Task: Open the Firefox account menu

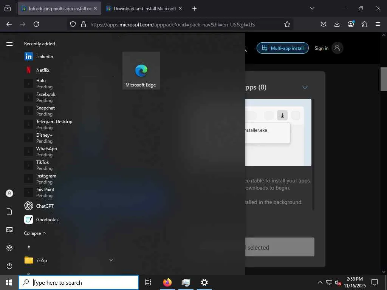Action: pyautogui.click(x=351, y=24)
